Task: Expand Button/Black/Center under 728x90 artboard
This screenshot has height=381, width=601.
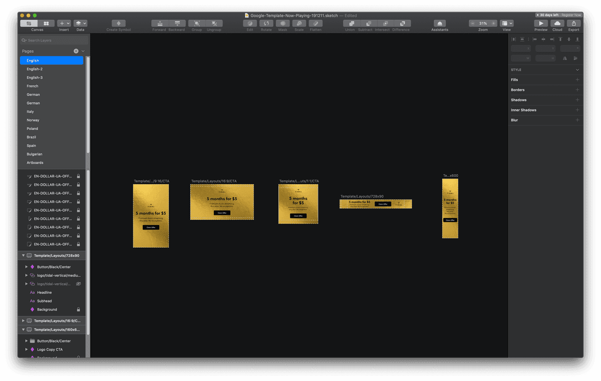Action: coord(27,267)
